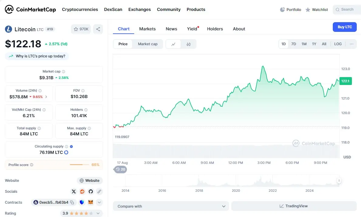The width and height of the screenshot is (361, 217).
Task: Open the Products nav menu
Action: 196,9
